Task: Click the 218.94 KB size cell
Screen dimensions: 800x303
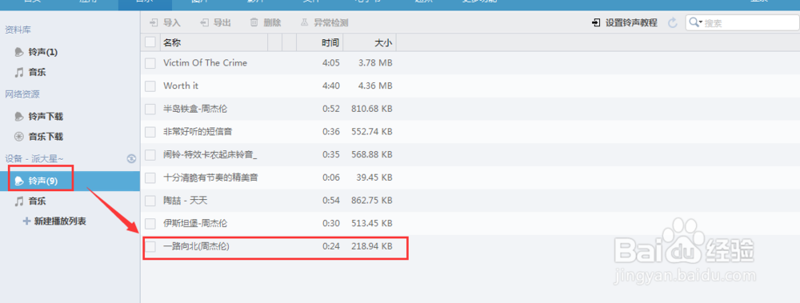Action: click(371, 246)
